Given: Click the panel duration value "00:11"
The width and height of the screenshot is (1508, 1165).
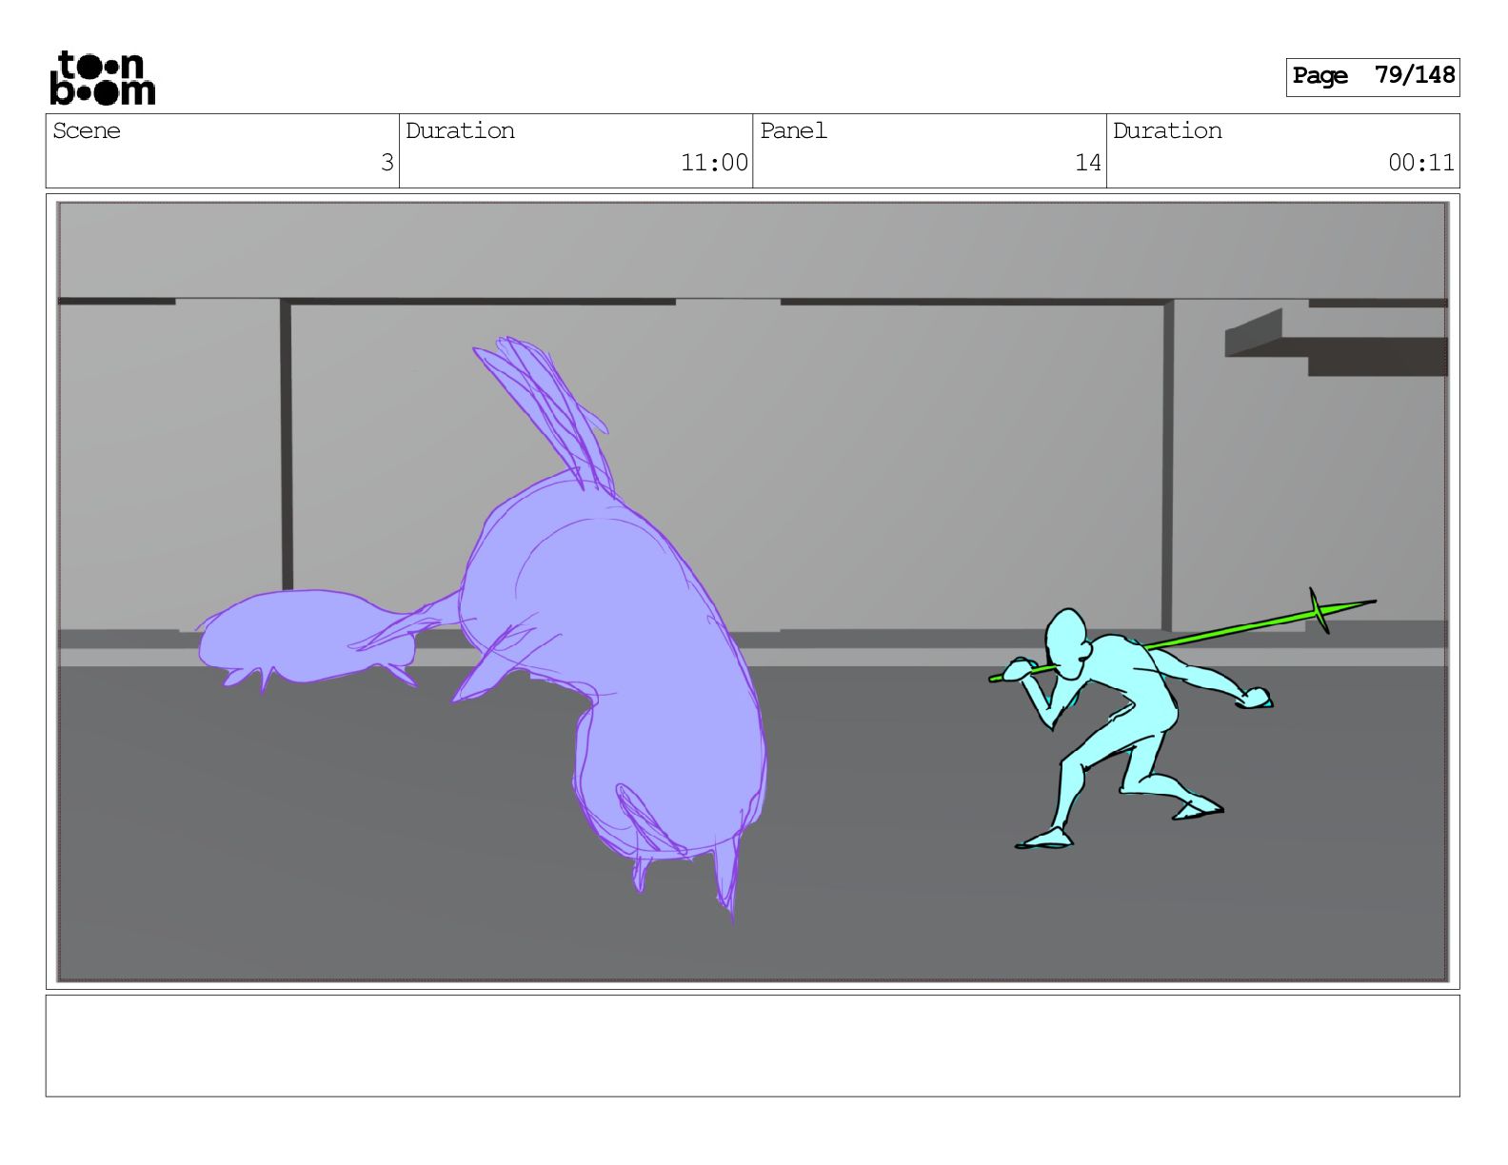Looking at the screenshot, I should (1421, 163).
